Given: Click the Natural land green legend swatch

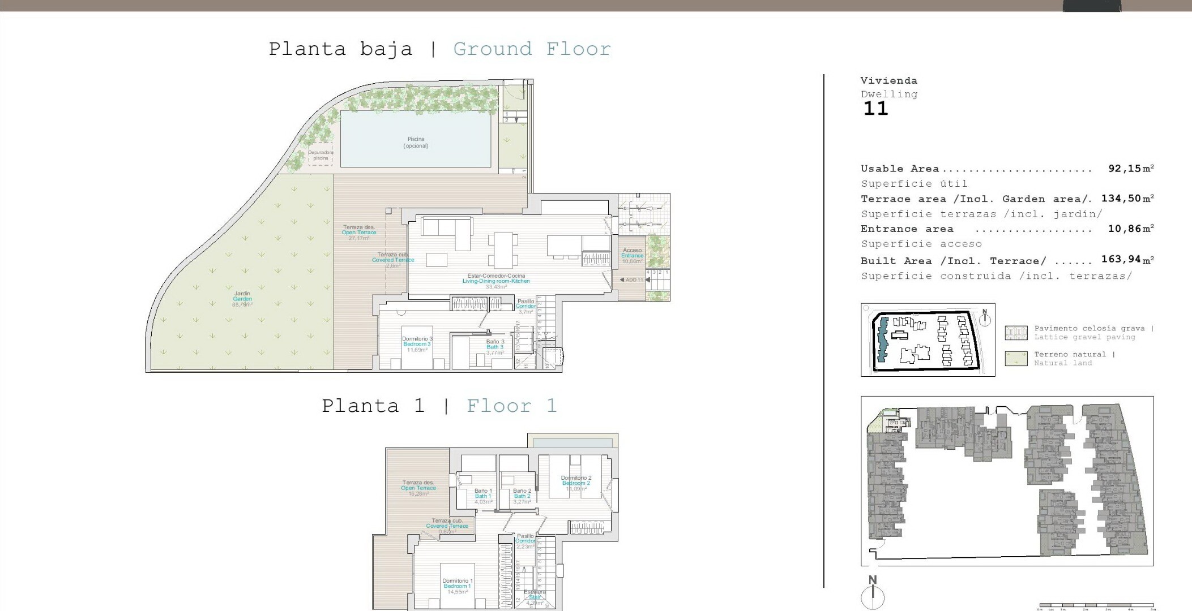Looking at the screenshot, I should click(1016, 359).
